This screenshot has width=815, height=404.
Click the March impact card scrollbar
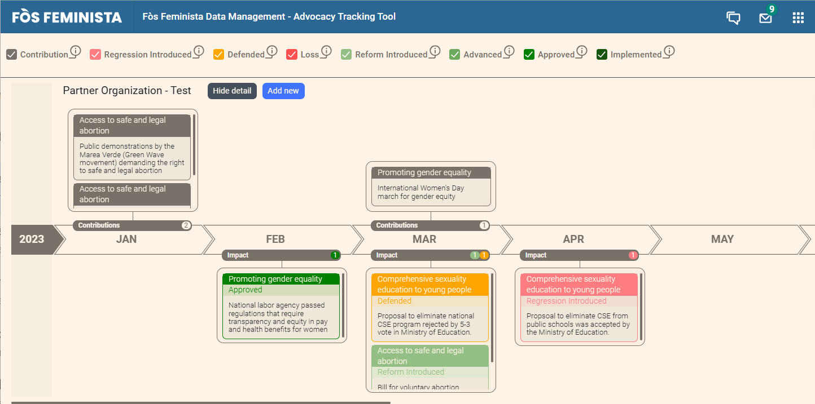click(x=492, y=318)
